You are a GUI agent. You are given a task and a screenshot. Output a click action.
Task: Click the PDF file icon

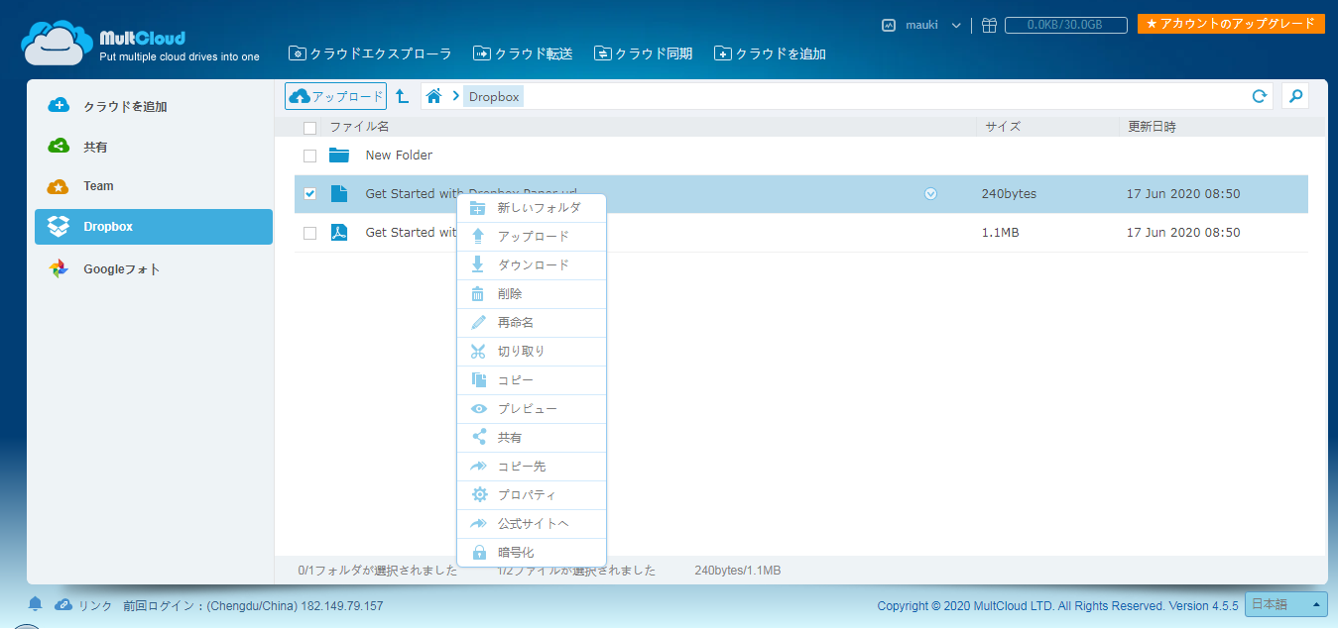click(339, 233)
